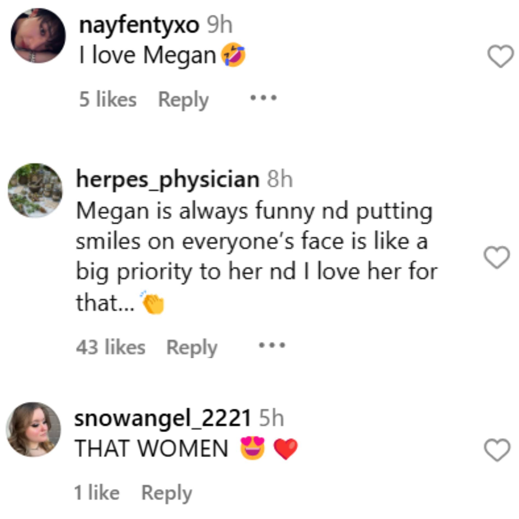
Task: View the 1 like on snowangel_2221's comment
Action: 97,493
